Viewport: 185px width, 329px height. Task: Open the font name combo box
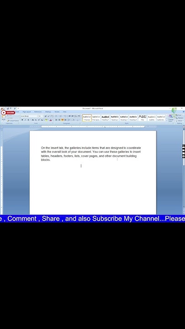(29, 116)
